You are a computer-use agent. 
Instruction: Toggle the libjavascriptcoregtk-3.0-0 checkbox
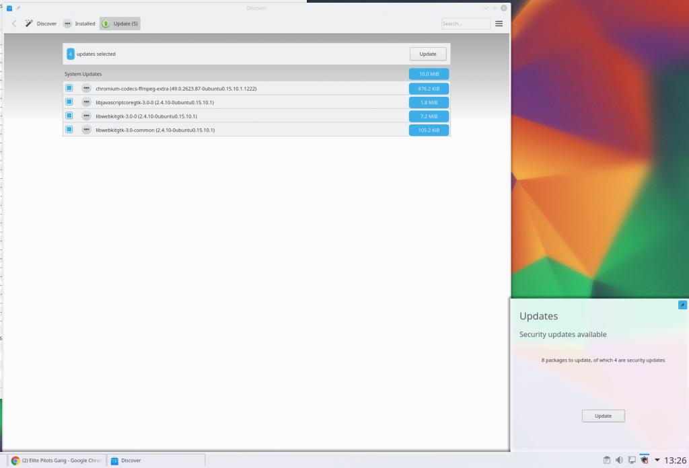(x=69, y=102)
